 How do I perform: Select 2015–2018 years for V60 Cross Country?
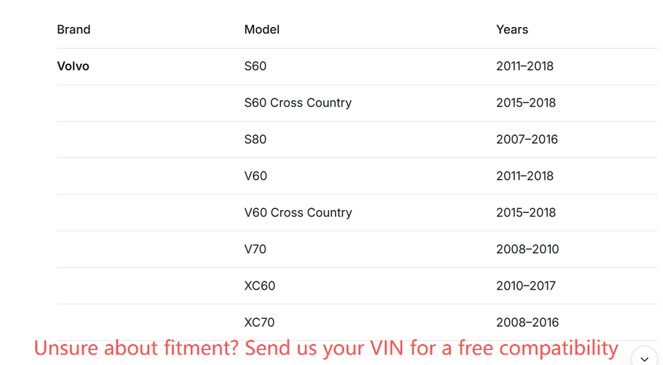coord(526,213)
